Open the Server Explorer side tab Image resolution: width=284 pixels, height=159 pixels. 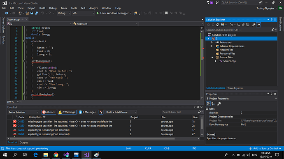point(3,25)
